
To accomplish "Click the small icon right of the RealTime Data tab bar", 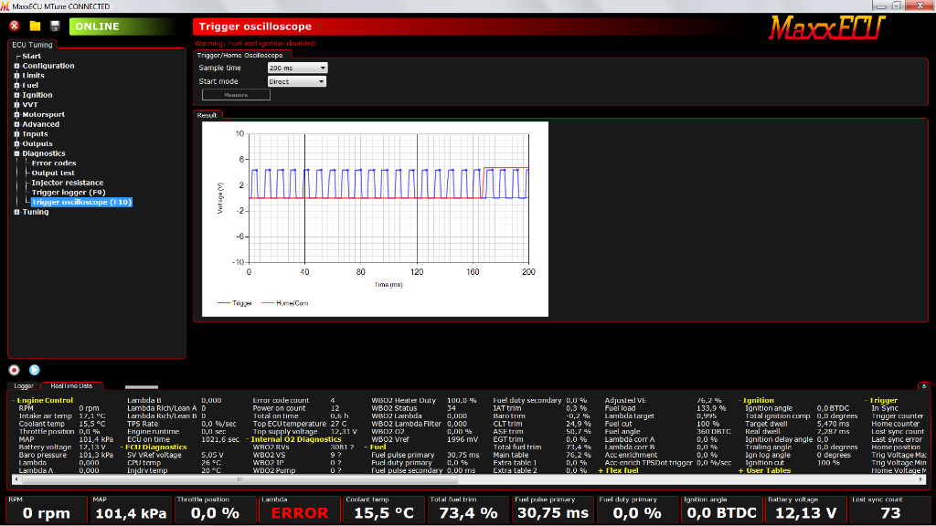I will tap(923, 386).
